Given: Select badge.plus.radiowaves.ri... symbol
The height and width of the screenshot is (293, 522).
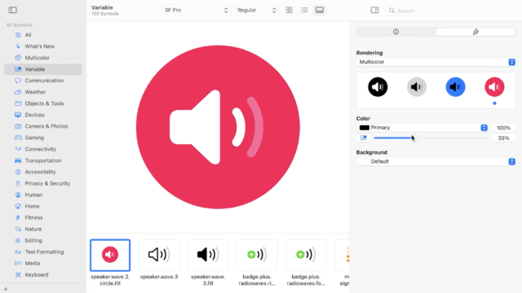Looking at the screenshot, I should coord(257,255).
